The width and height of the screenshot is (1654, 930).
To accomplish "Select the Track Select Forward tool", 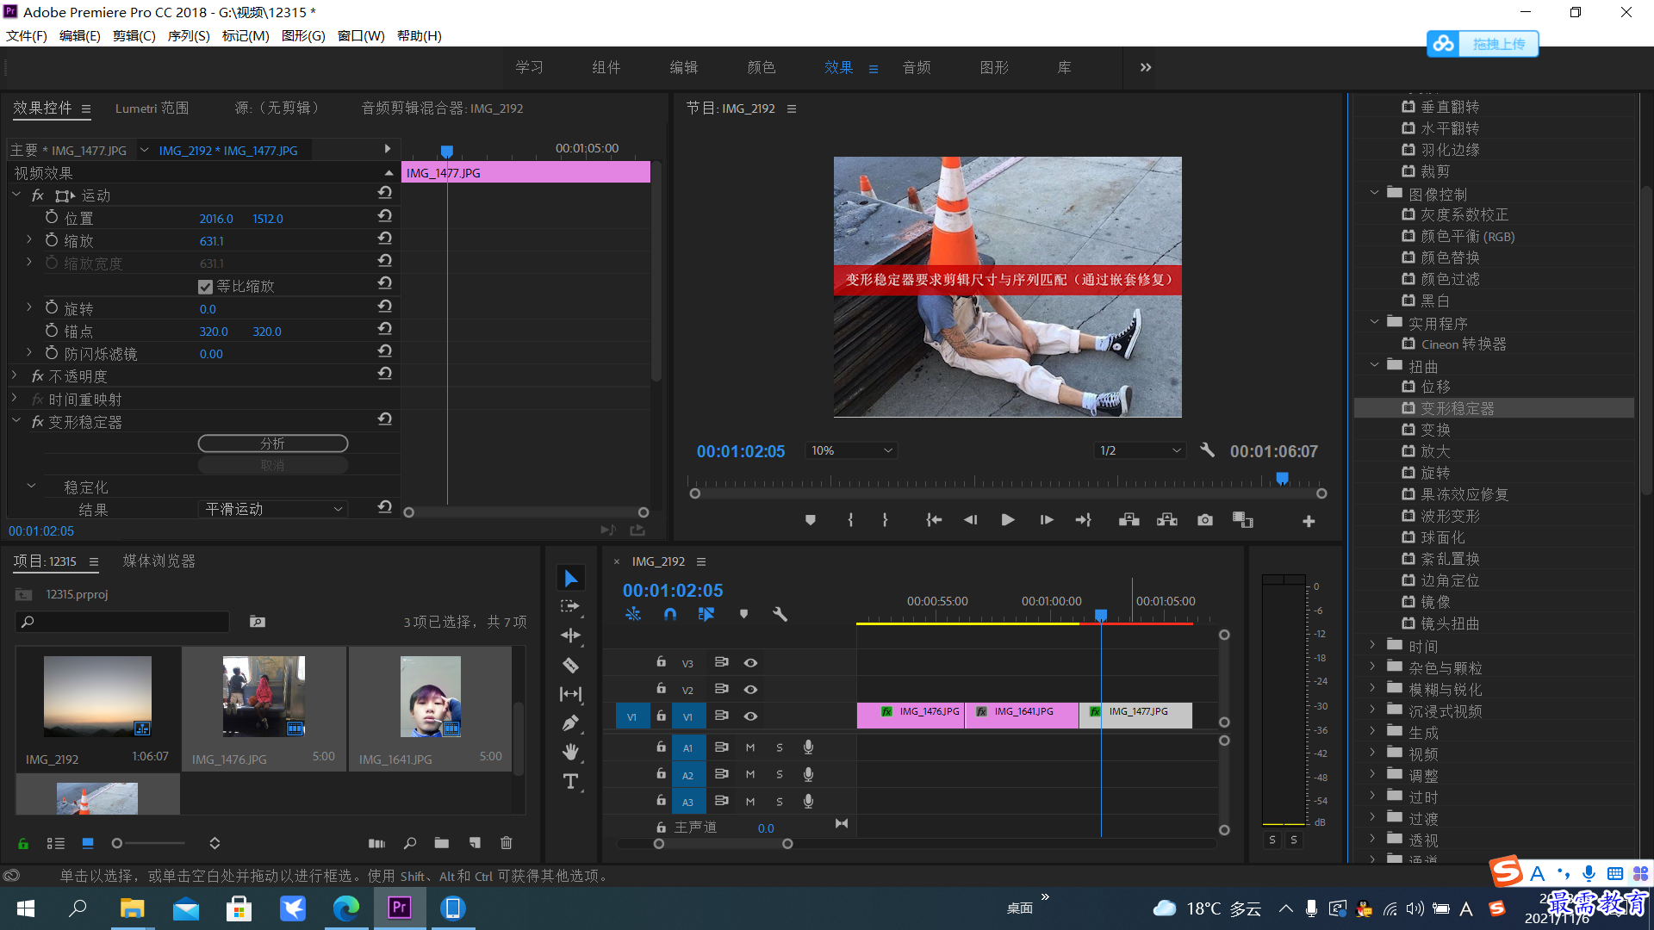I will [x=570, y=606].
